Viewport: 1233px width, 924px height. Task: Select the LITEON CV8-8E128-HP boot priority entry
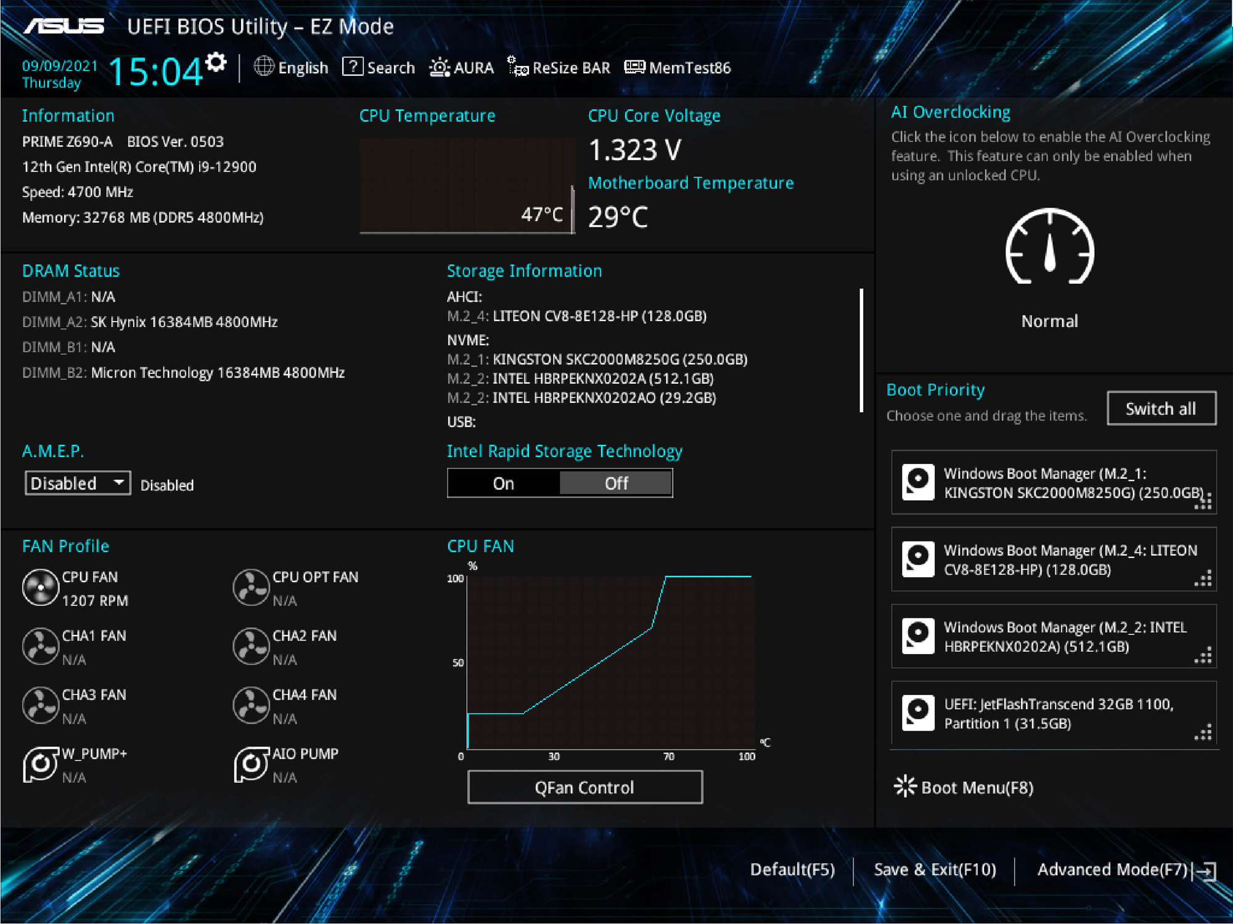click(1054, 559)
